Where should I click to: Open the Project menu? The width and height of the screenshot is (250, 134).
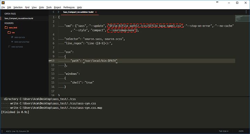pos(57,7)
